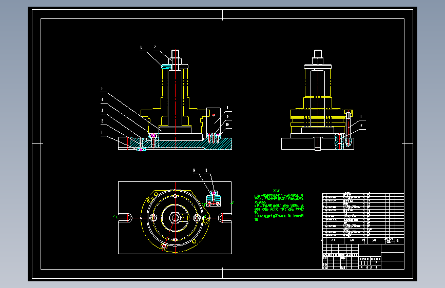Select part callout number 10 near the screws
This screenshot has width=445, height=288.
point(227,125)
